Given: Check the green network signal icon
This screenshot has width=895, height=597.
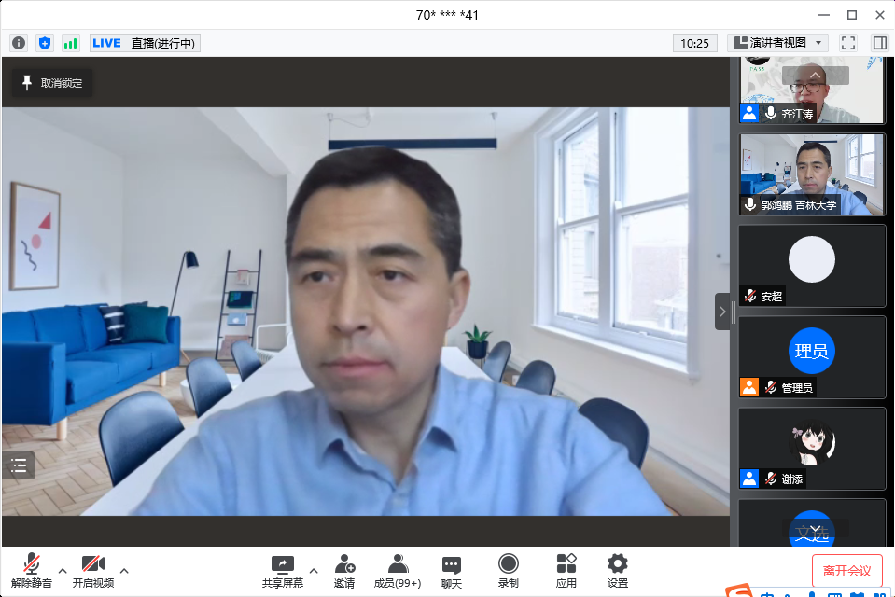Looking at the screenshot, I should (x=70, y=43).
